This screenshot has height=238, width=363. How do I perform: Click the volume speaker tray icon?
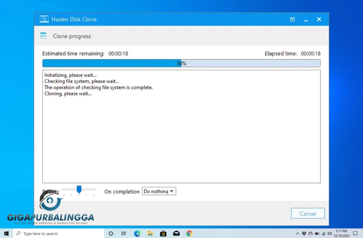click(330, 233)
